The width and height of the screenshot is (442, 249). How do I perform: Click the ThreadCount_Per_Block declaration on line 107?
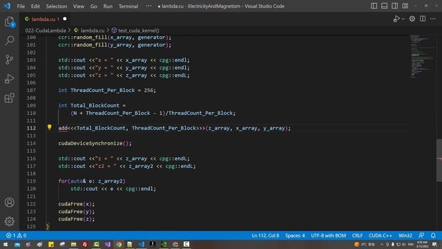(103, 91)
